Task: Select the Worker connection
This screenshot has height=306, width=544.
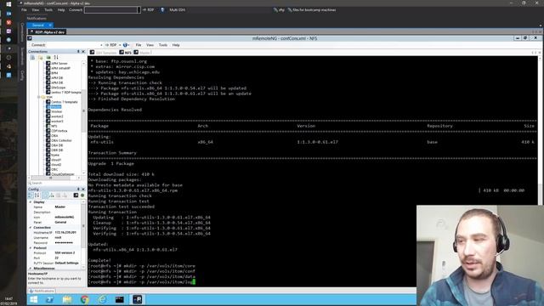Action: (54, 111)
